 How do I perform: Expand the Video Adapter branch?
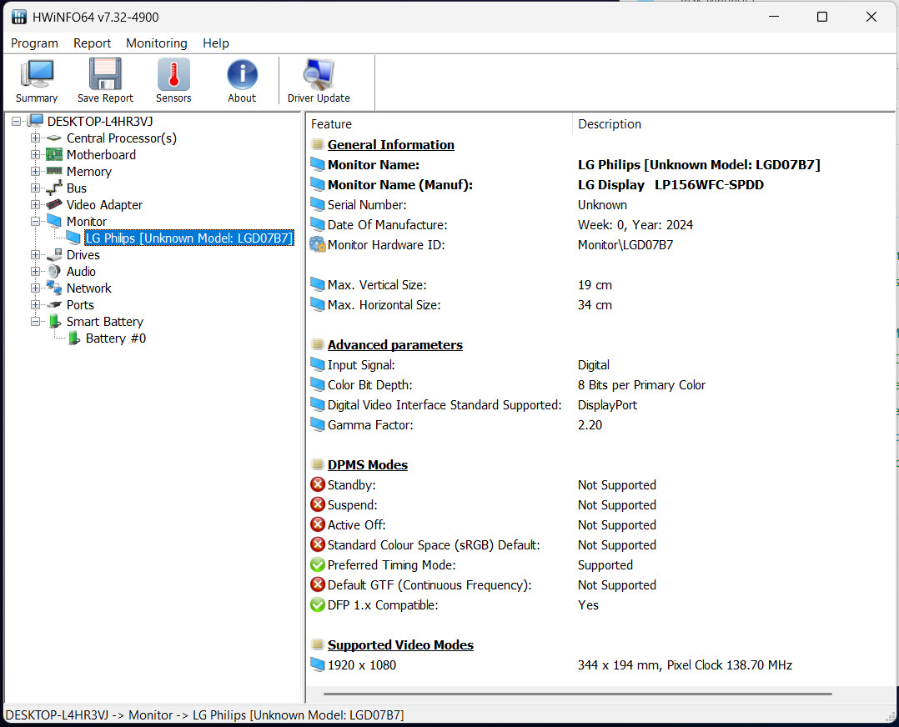coord(36,205)
